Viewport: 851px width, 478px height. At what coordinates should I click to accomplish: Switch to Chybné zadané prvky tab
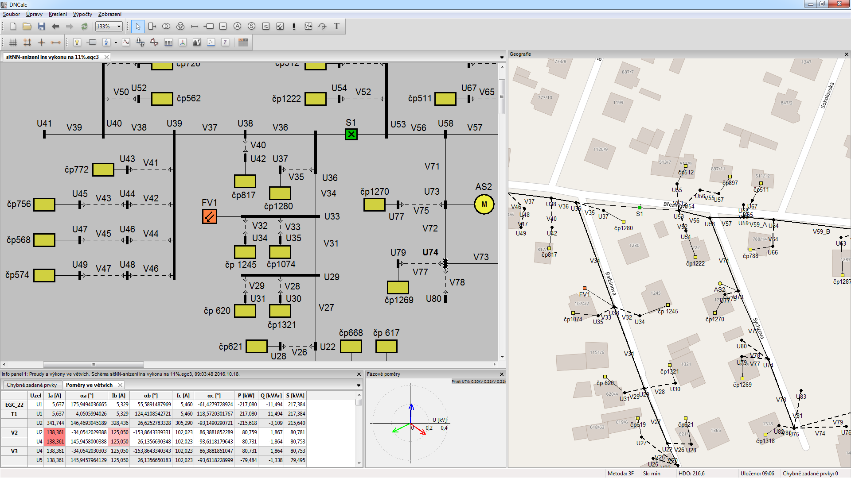click(31, 385)
